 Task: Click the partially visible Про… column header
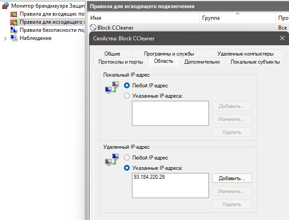coord(283,18)
